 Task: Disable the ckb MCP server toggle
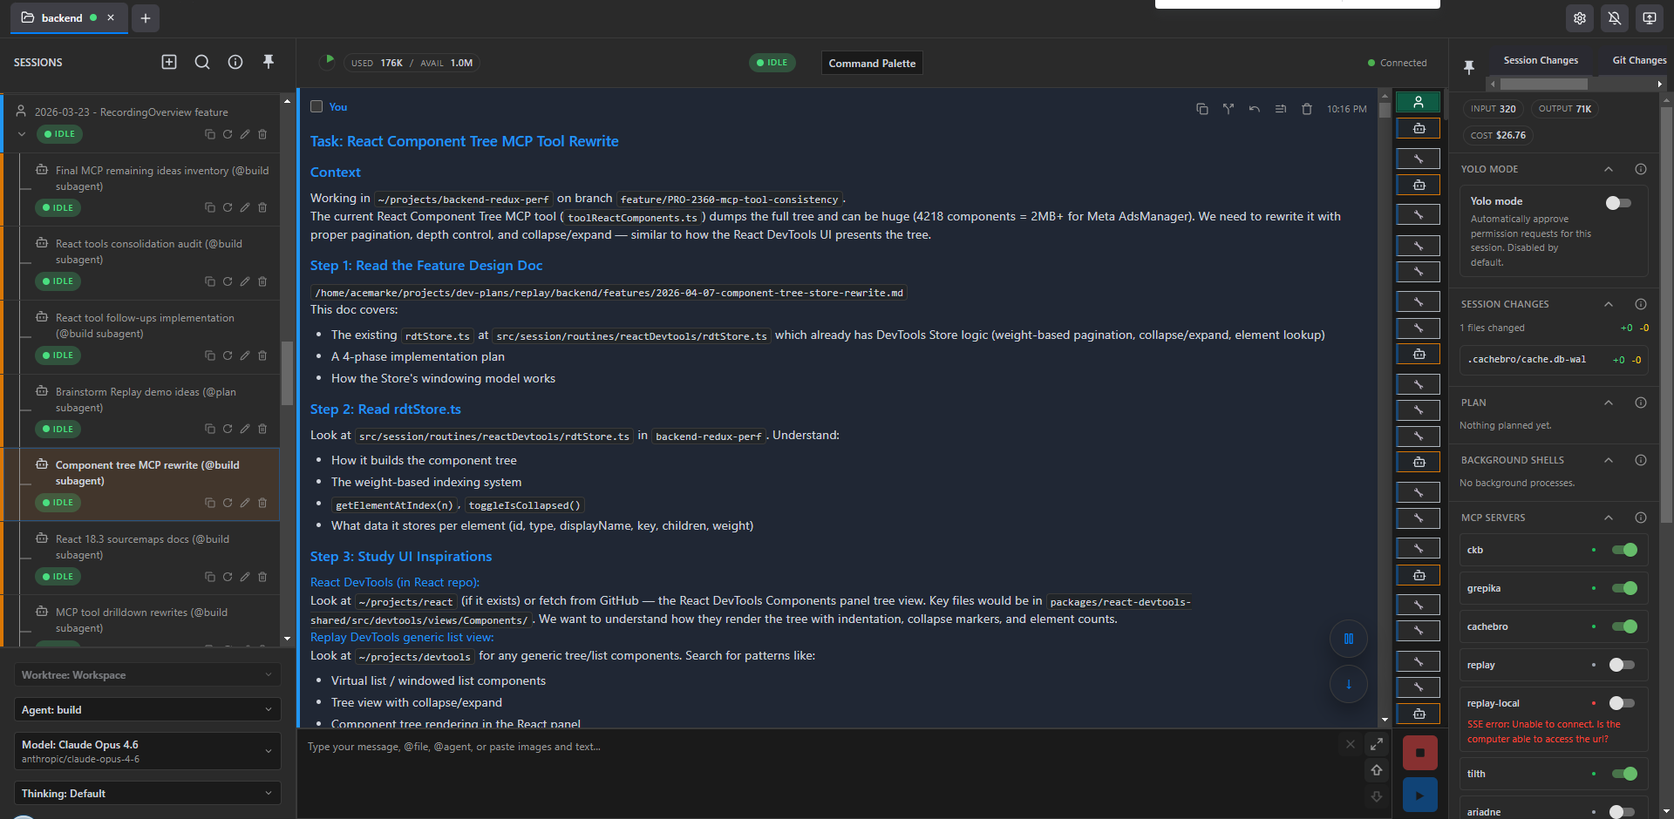(x=1624, y=550)
